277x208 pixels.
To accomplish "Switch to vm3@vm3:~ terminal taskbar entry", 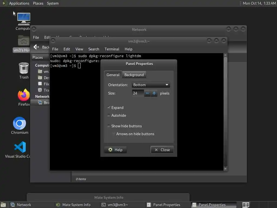I will 123,205.
